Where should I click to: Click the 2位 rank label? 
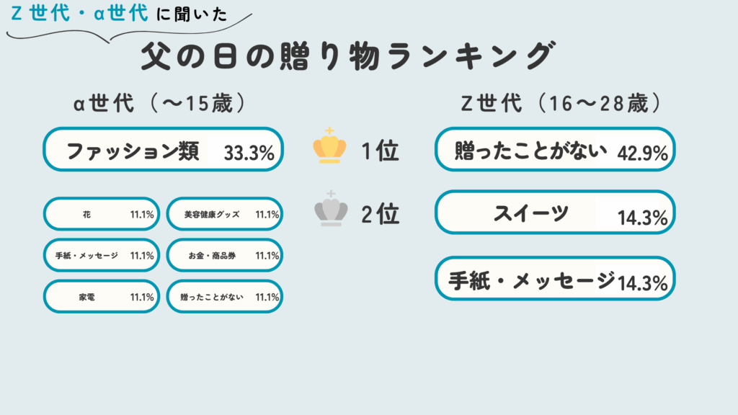click(x=381, y=214)
